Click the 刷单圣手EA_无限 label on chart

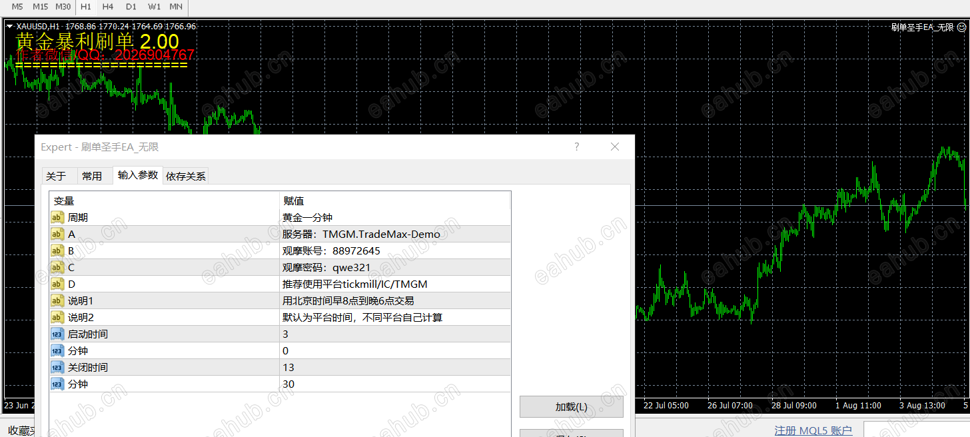coord(921,27)
